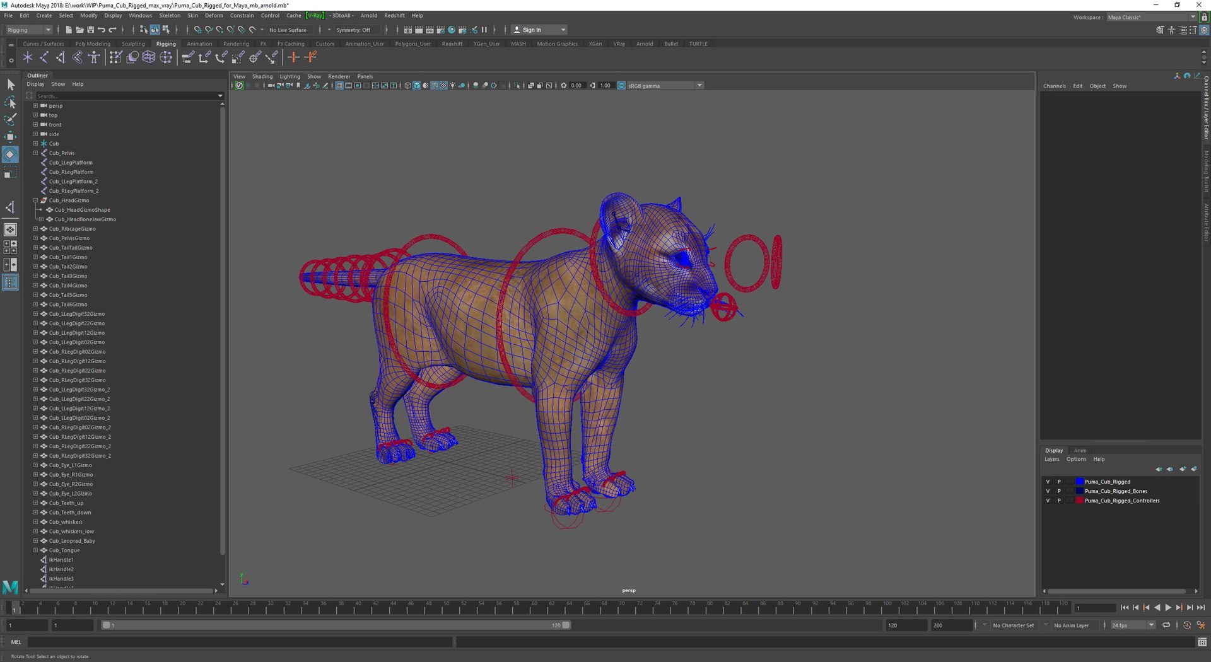This screenshot has height=662, width=1211.
Task: Click the HumanIK skeleton shelf icon
Action: click(x=94, y=57)
